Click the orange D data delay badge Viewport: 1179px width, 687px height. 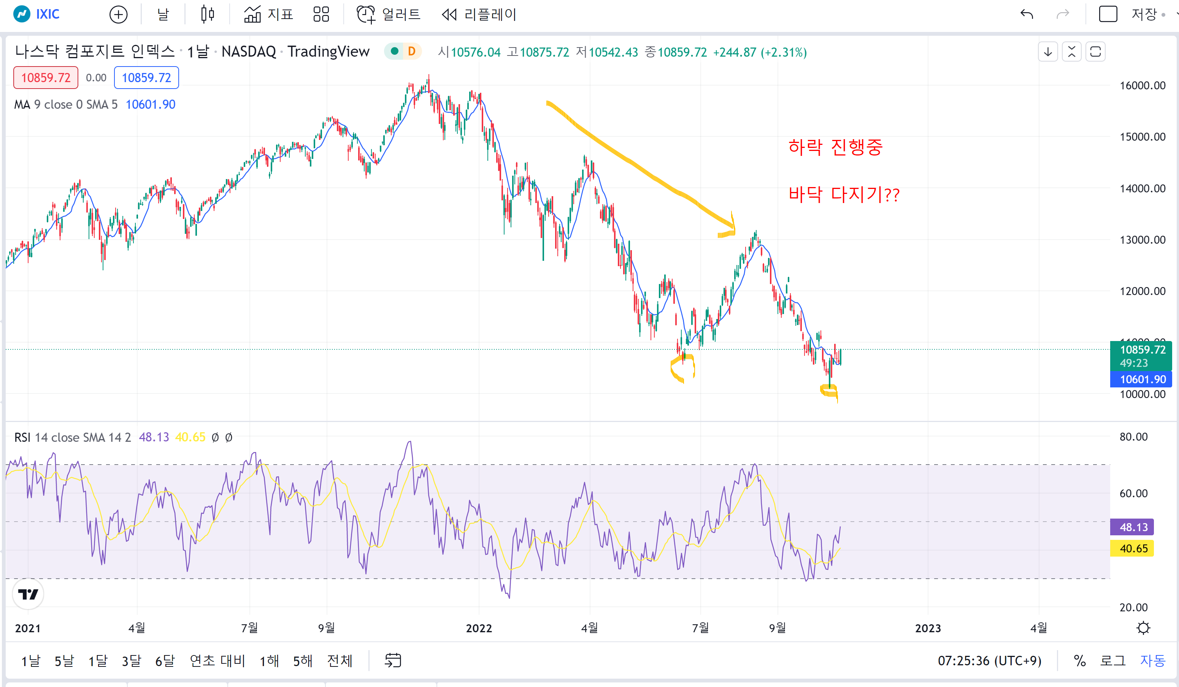412,51
